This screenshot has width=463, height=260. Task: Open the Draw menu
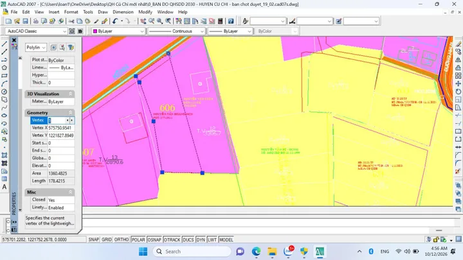coord(103,12)
